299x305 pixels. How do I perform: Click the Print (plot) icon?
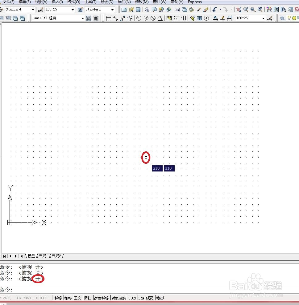[x=147, y=10]
